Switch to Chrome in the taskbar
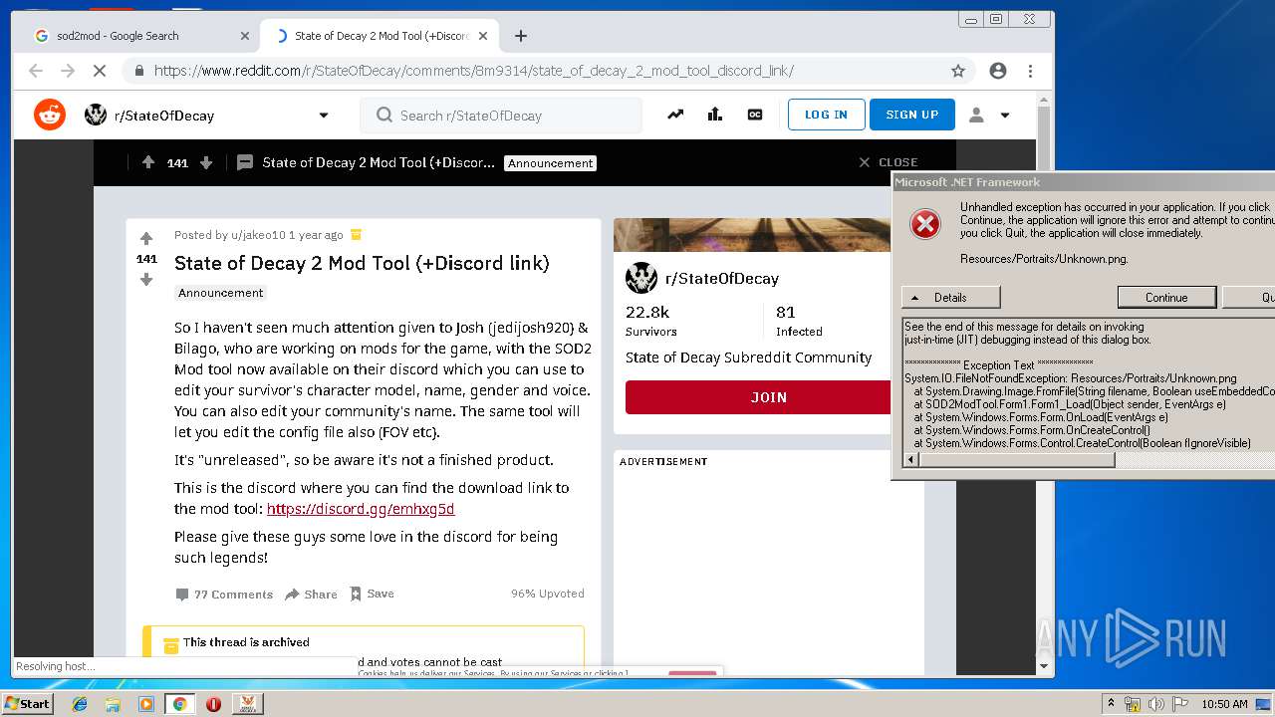 (x=179, y=704)
